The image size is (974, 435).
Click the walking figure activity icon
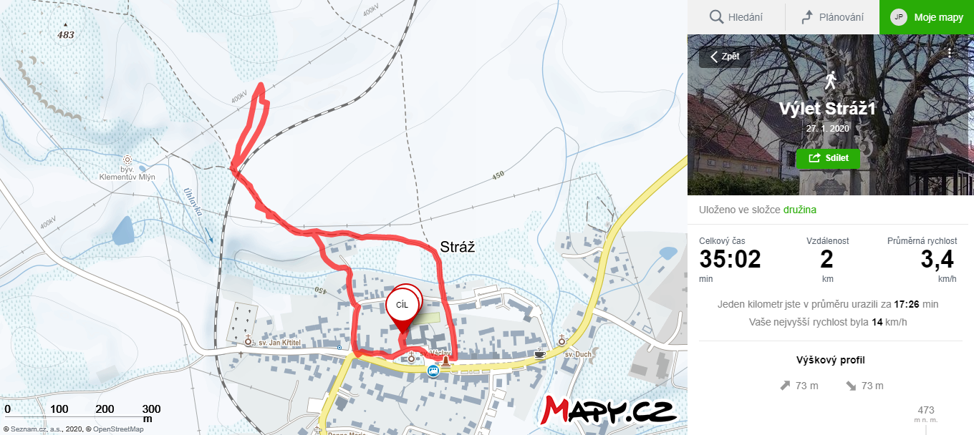click(830, 80)
